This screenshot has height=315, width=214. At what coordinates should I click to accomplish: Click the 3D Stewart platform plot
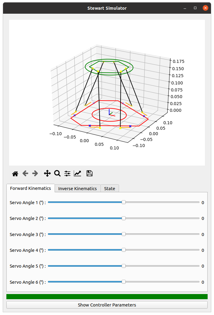(x=107, y=93)
